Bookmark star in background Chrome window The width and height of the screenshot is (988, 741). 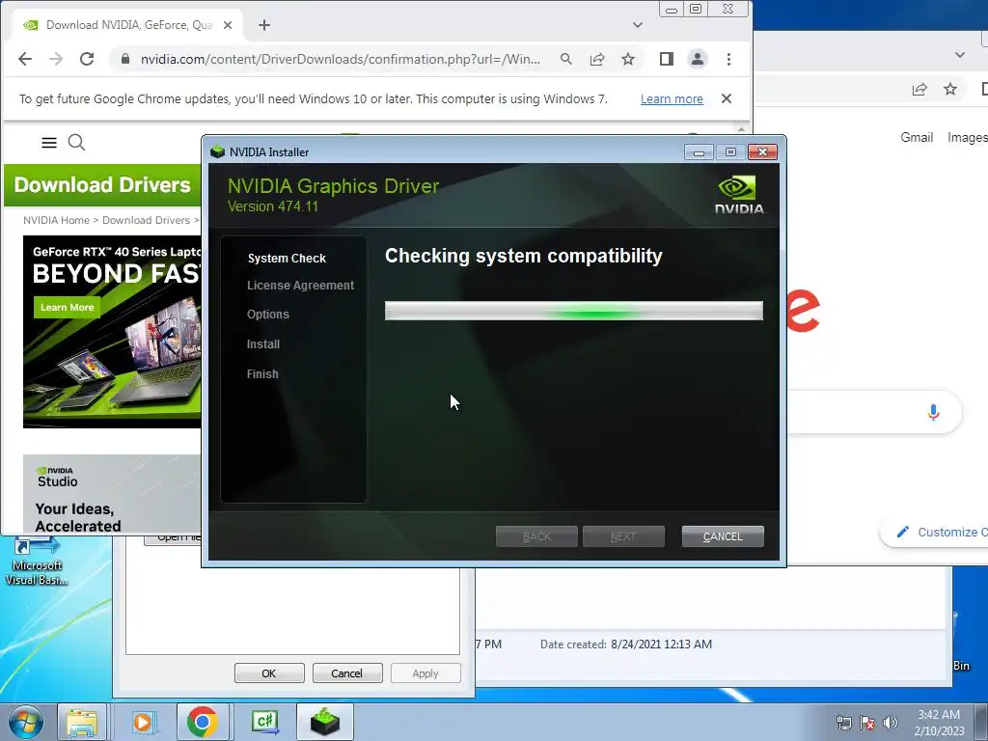tap(950, 90)
